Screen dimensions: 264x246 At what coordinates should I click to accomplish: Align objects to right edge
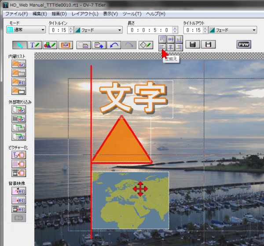[179, 47]
